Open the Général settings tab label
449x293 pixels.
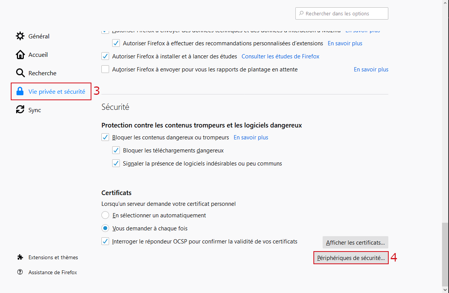(x=39, y=36)
